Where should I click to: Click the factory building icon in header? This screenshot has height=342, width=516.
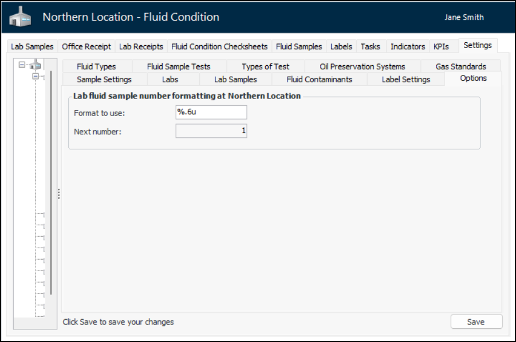pos(20,18)
